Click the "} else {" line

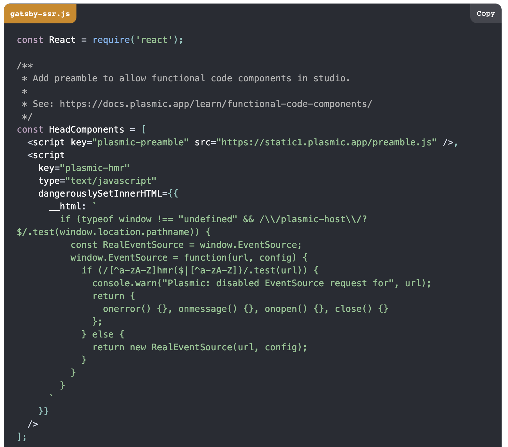pos(103,335)
